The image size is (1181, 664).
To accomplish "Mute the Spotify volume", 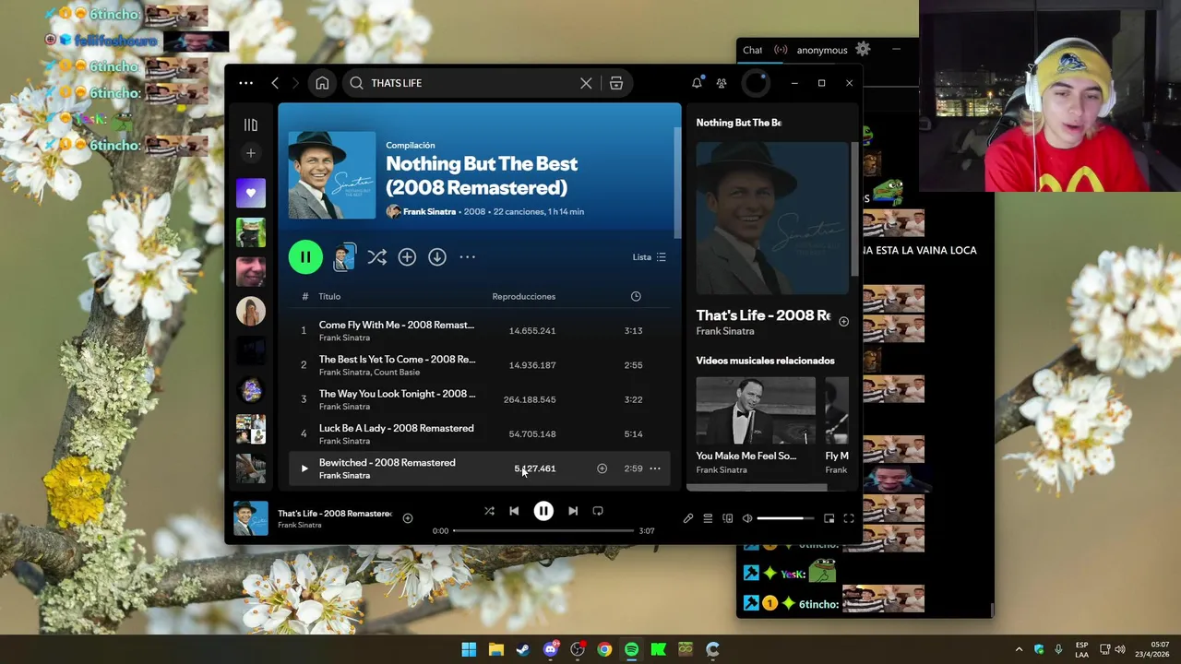I will tap(747, 518).
